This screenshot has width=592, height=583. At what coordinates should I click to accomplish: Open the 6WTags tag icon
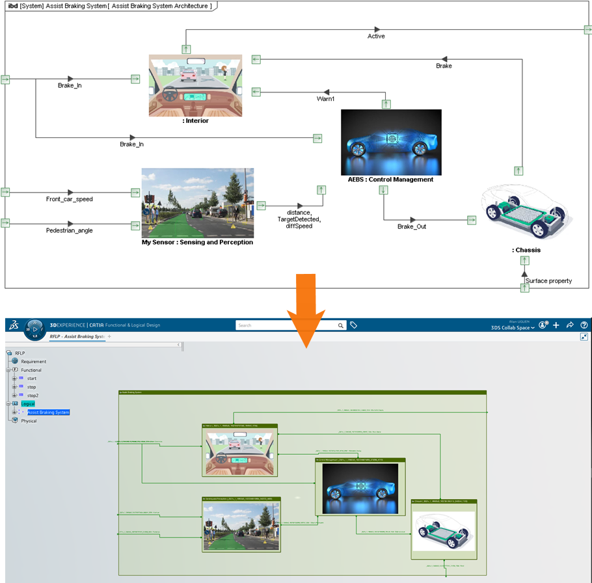(x=353, y=325)
